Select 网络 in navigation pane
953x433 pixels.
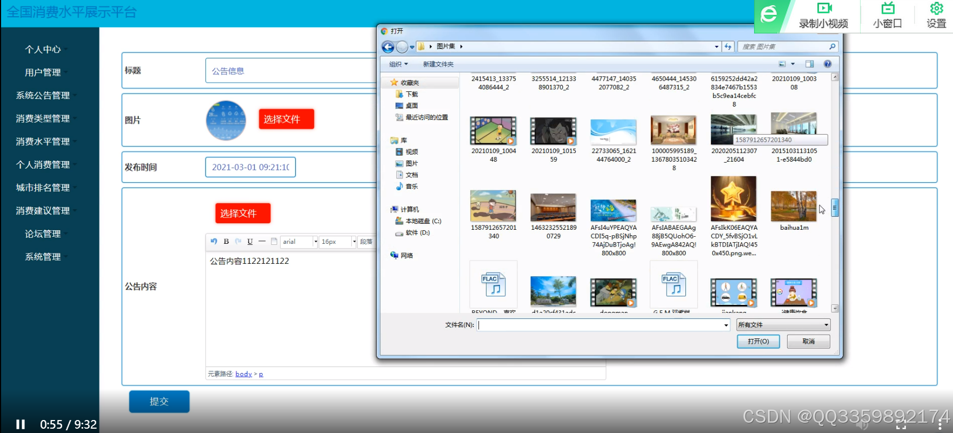tap(402, 256)
